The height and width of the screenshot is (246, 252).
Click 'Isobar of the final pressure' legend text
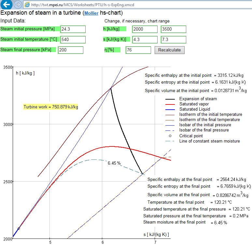pos(204,130)
